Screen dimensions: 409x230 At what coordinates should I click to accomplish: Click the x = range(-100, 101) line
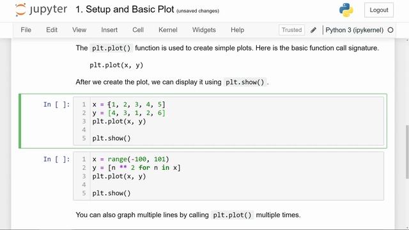[x=130, y=159]
